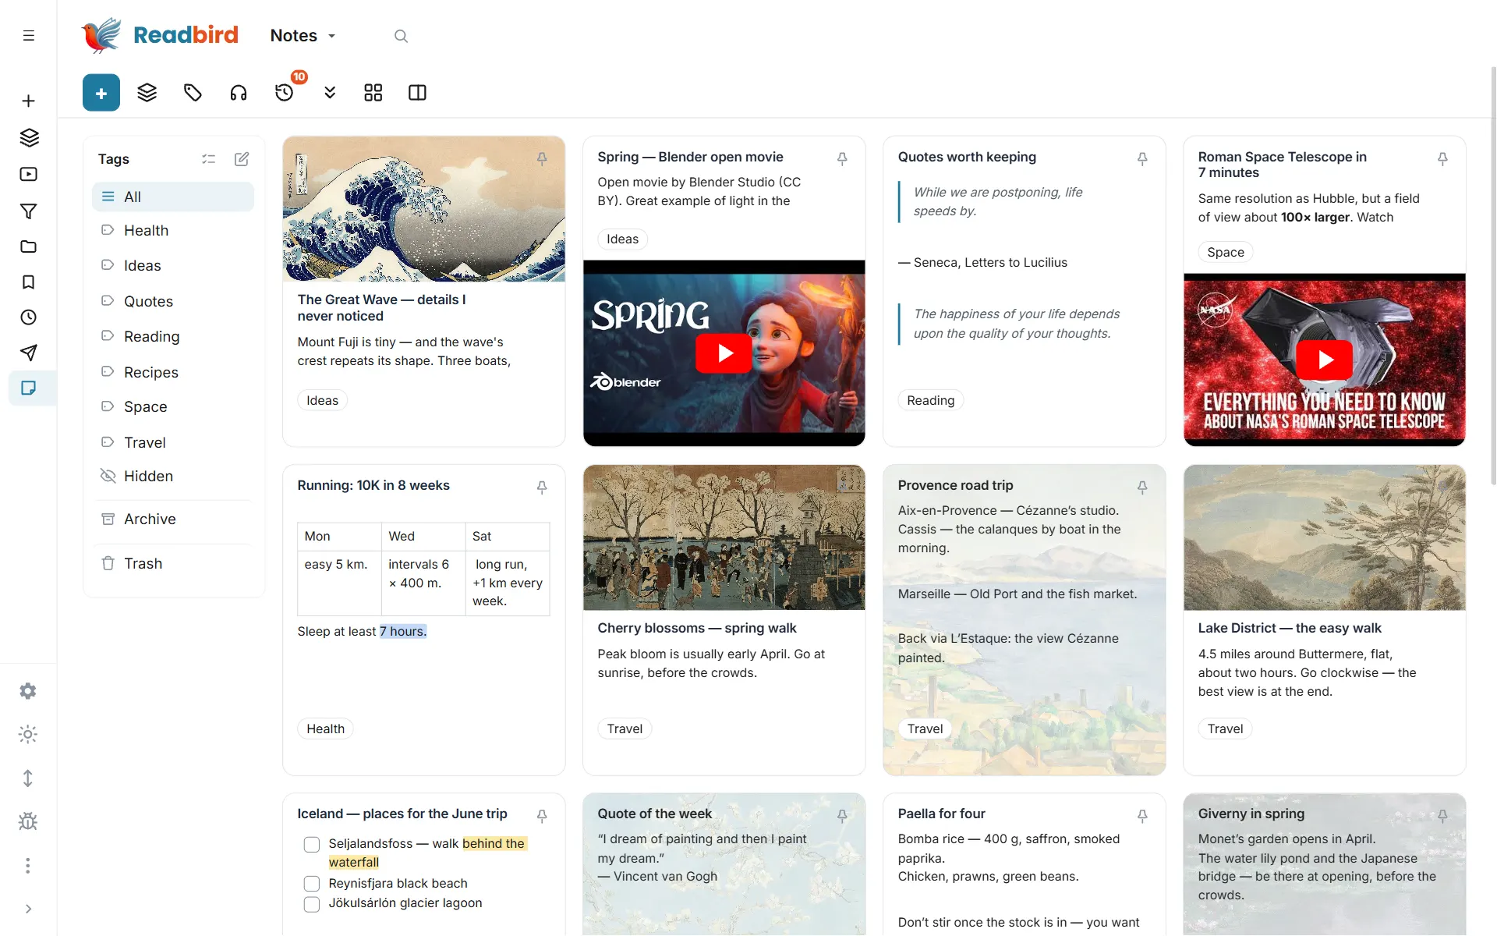Open the Notes section dropdown
The width and height of the screenshot is (1497, 936).
click(x=303, y=36)
